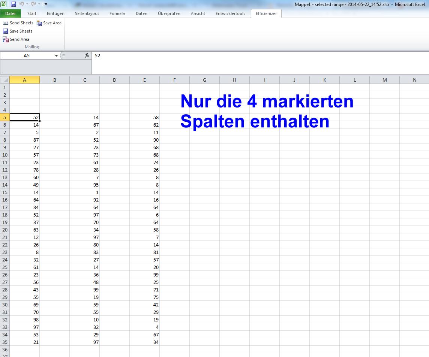This screenshot has width=429, height=357.
Task: Select row 35 header
Action: 4,342
